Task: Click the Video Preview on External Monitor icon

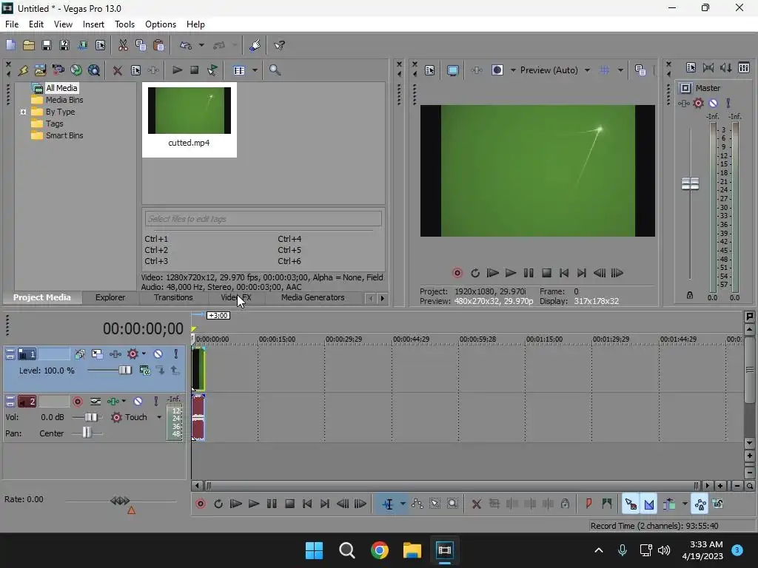Action: pyautogui.click(x=452, y=70)
